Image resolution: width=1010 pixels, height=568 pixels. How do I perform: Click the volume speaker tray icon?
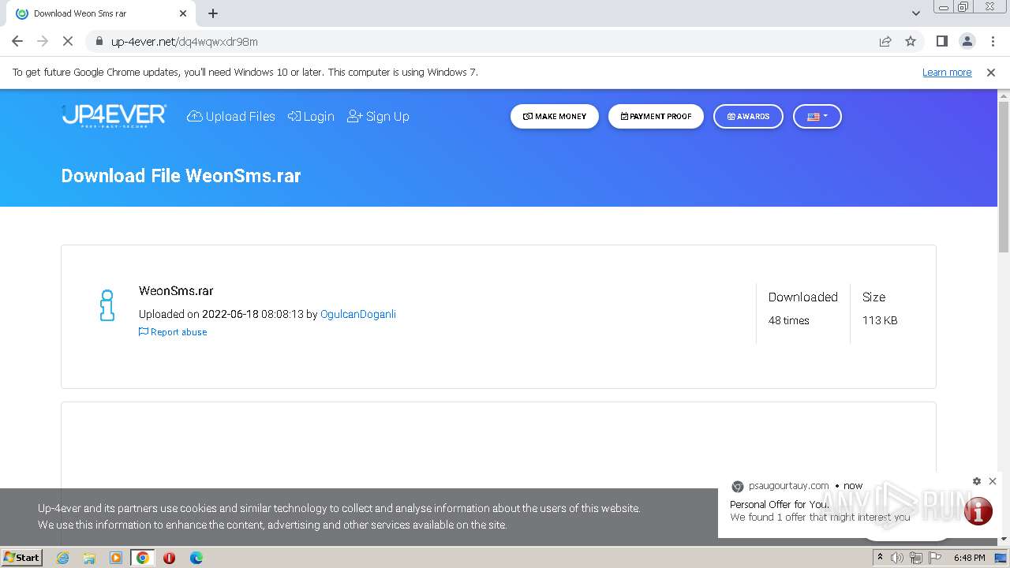pyautogui.click(x=897, y=558)
